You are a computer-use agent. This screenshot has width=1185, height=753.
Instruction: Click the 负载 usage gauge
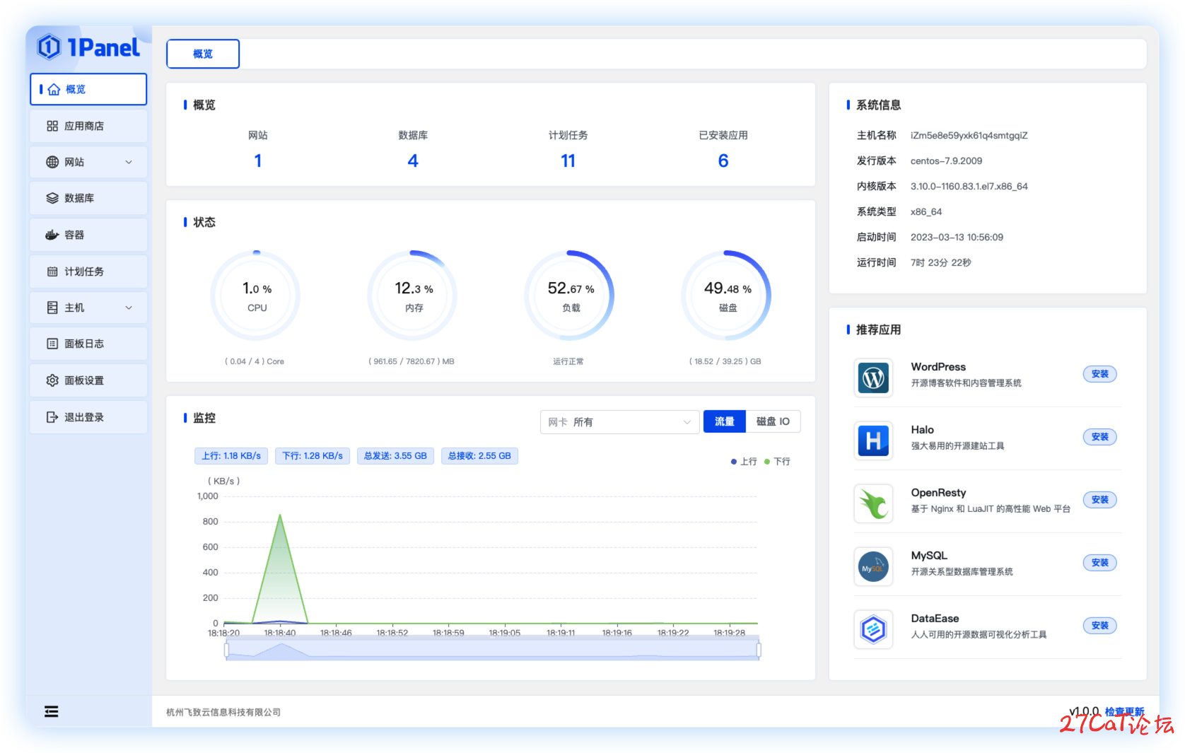click(x=570, y=296)
